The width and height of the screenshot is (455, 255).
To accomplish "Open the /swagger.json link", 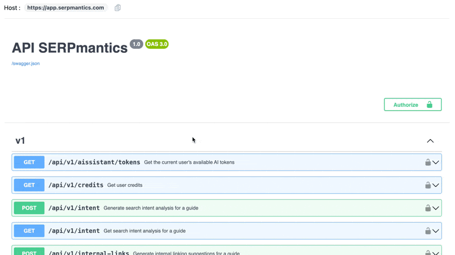I will (x=26, y=64).
